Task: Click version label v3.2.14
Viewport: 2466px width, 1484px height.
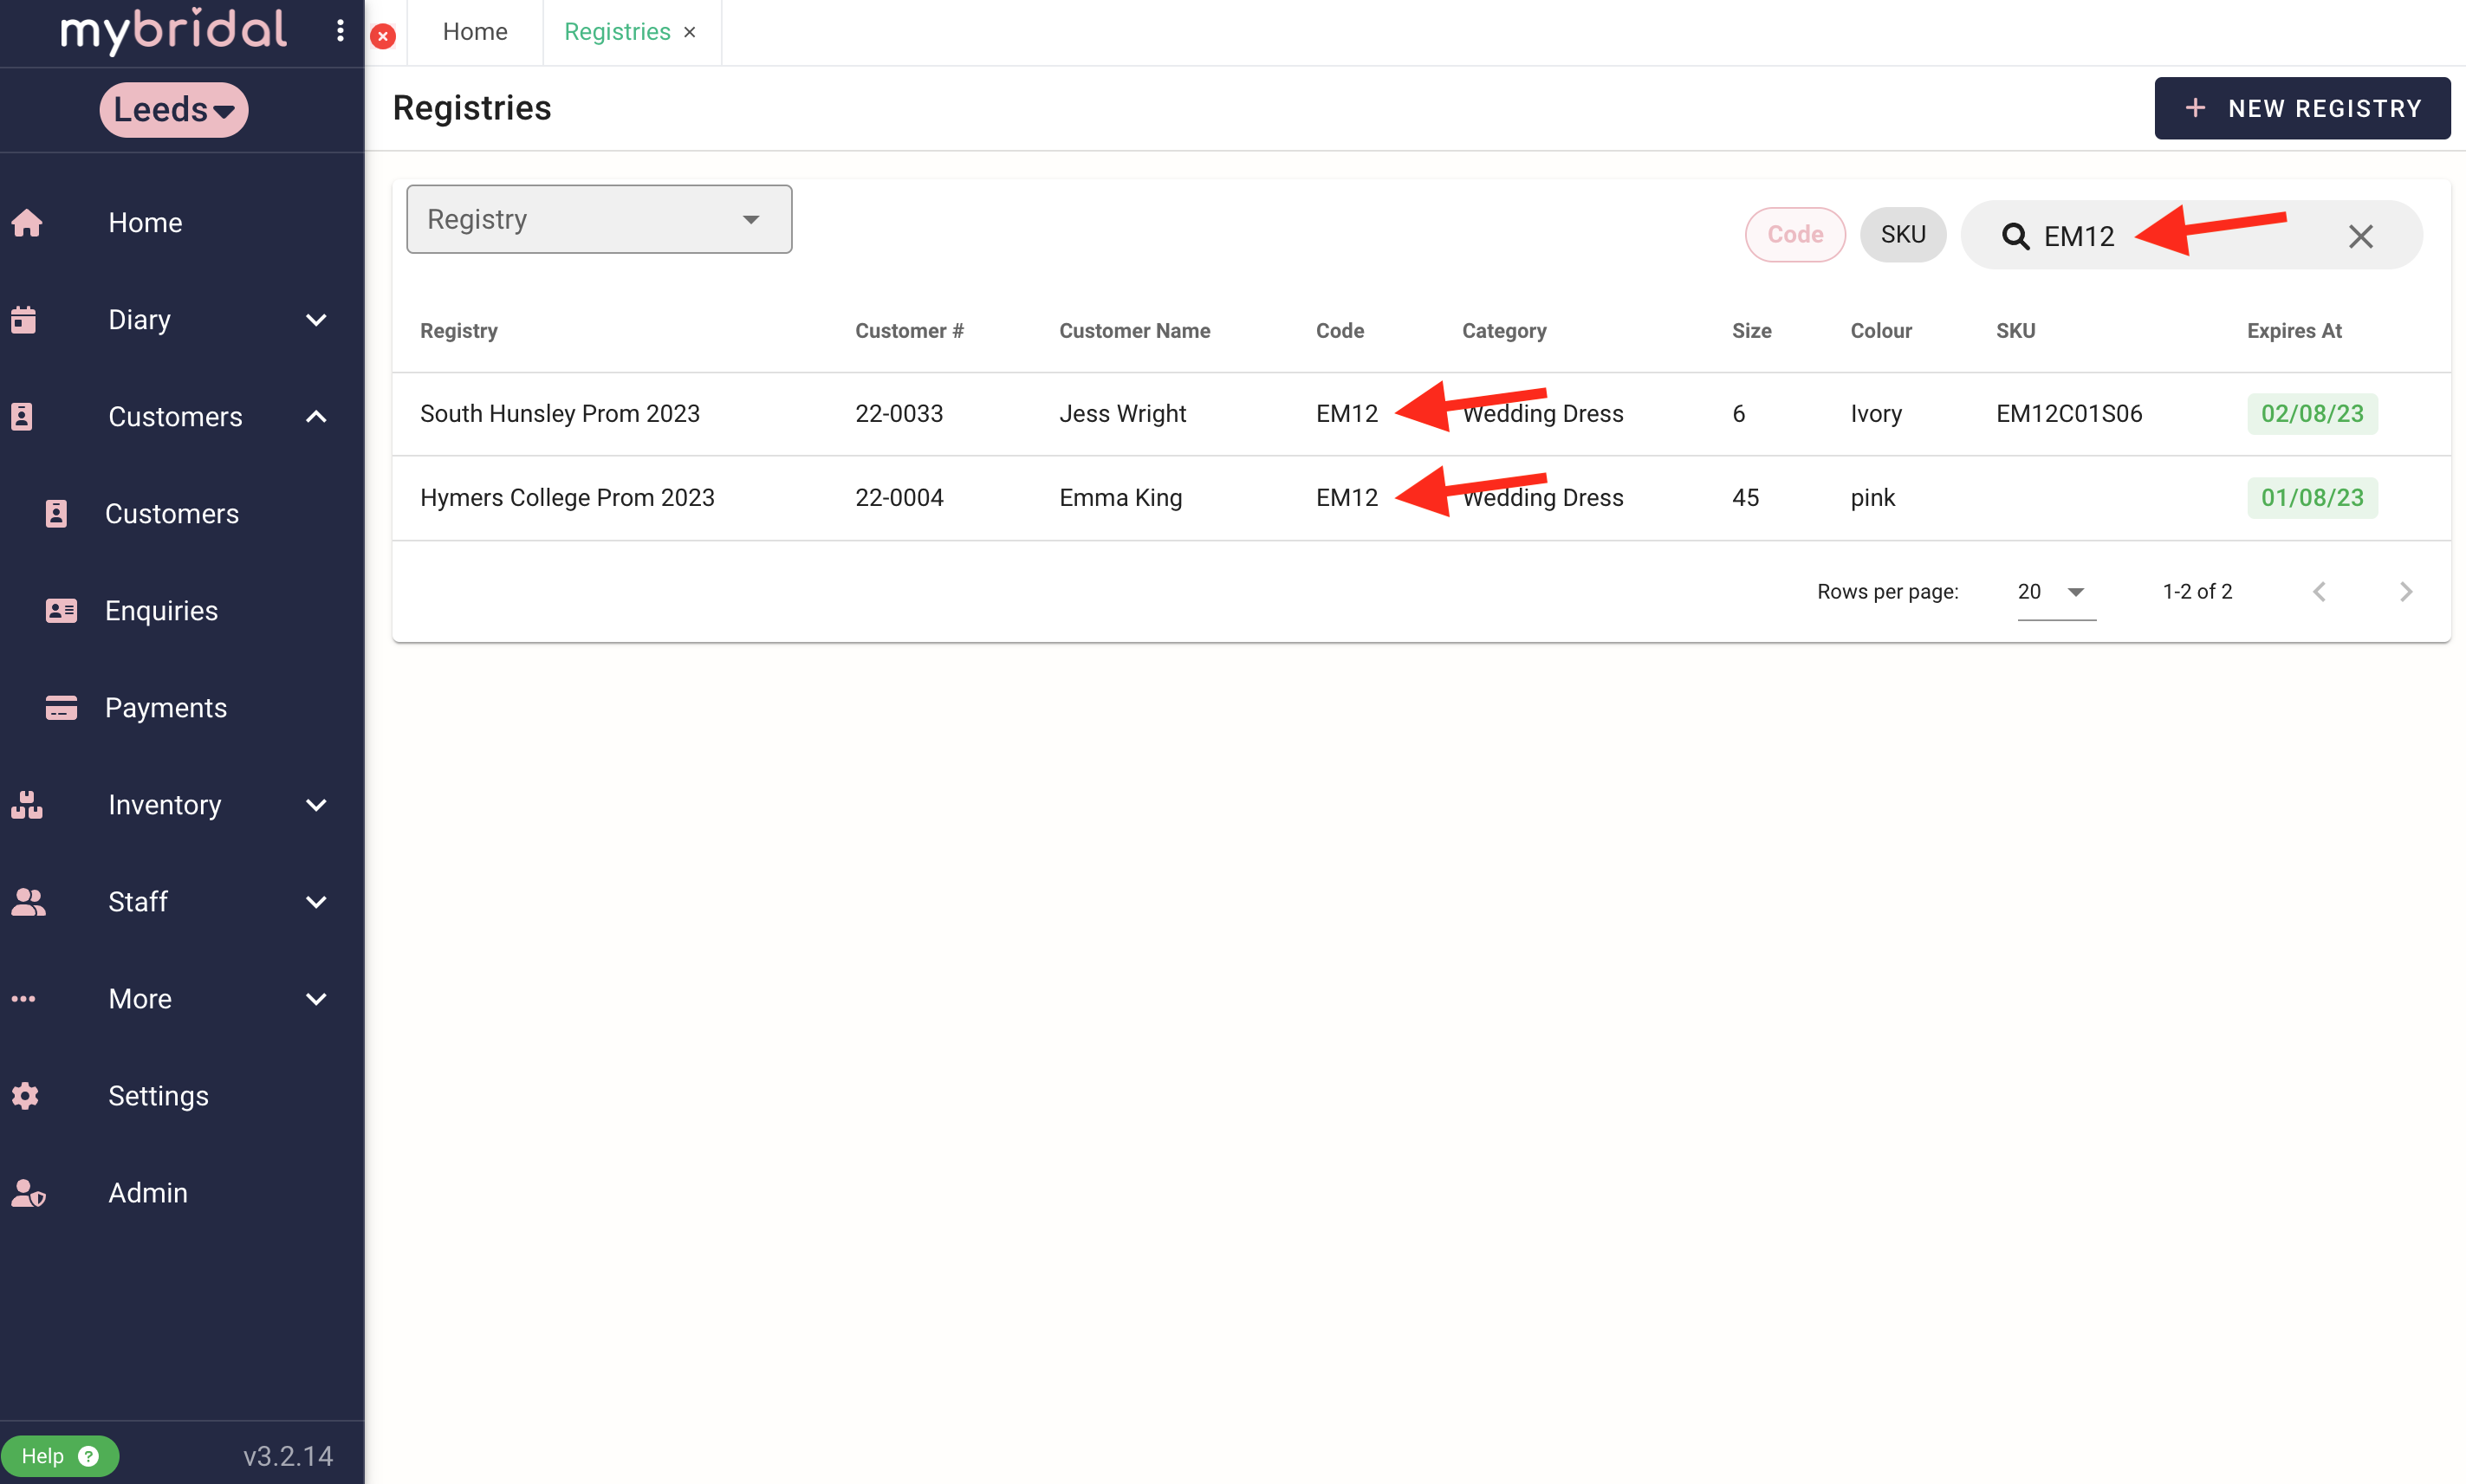Action: point(288,1455)
